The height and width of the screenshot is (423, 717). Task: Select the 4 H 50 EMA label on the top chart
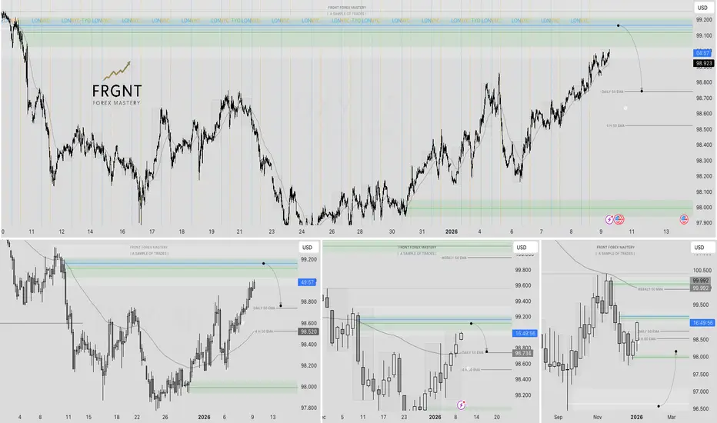pos(615,126)
